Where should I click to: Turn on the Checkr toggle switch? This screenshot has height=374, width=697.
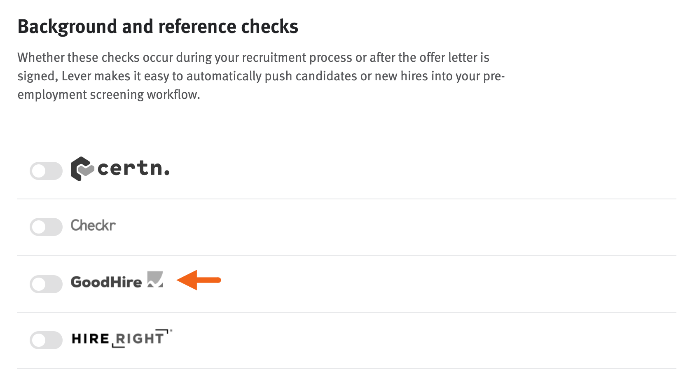coord(46,227)
